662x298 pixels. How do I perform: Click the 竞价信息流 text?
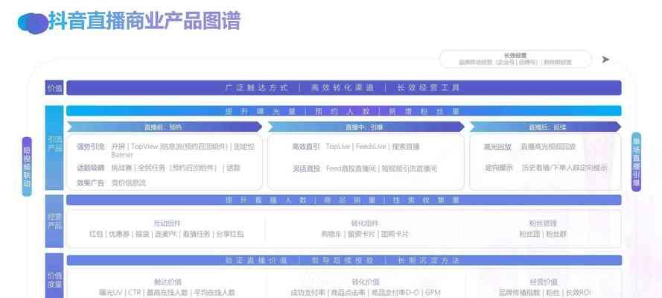click(128, 183)
